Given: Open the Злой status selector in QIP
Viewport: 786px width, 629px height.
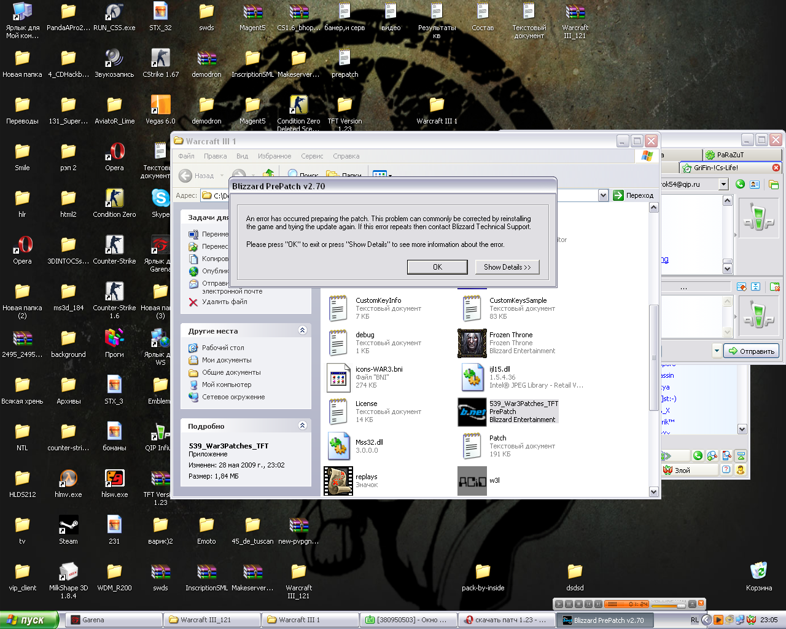Looking at the screenshot, I should coord(689,470).
